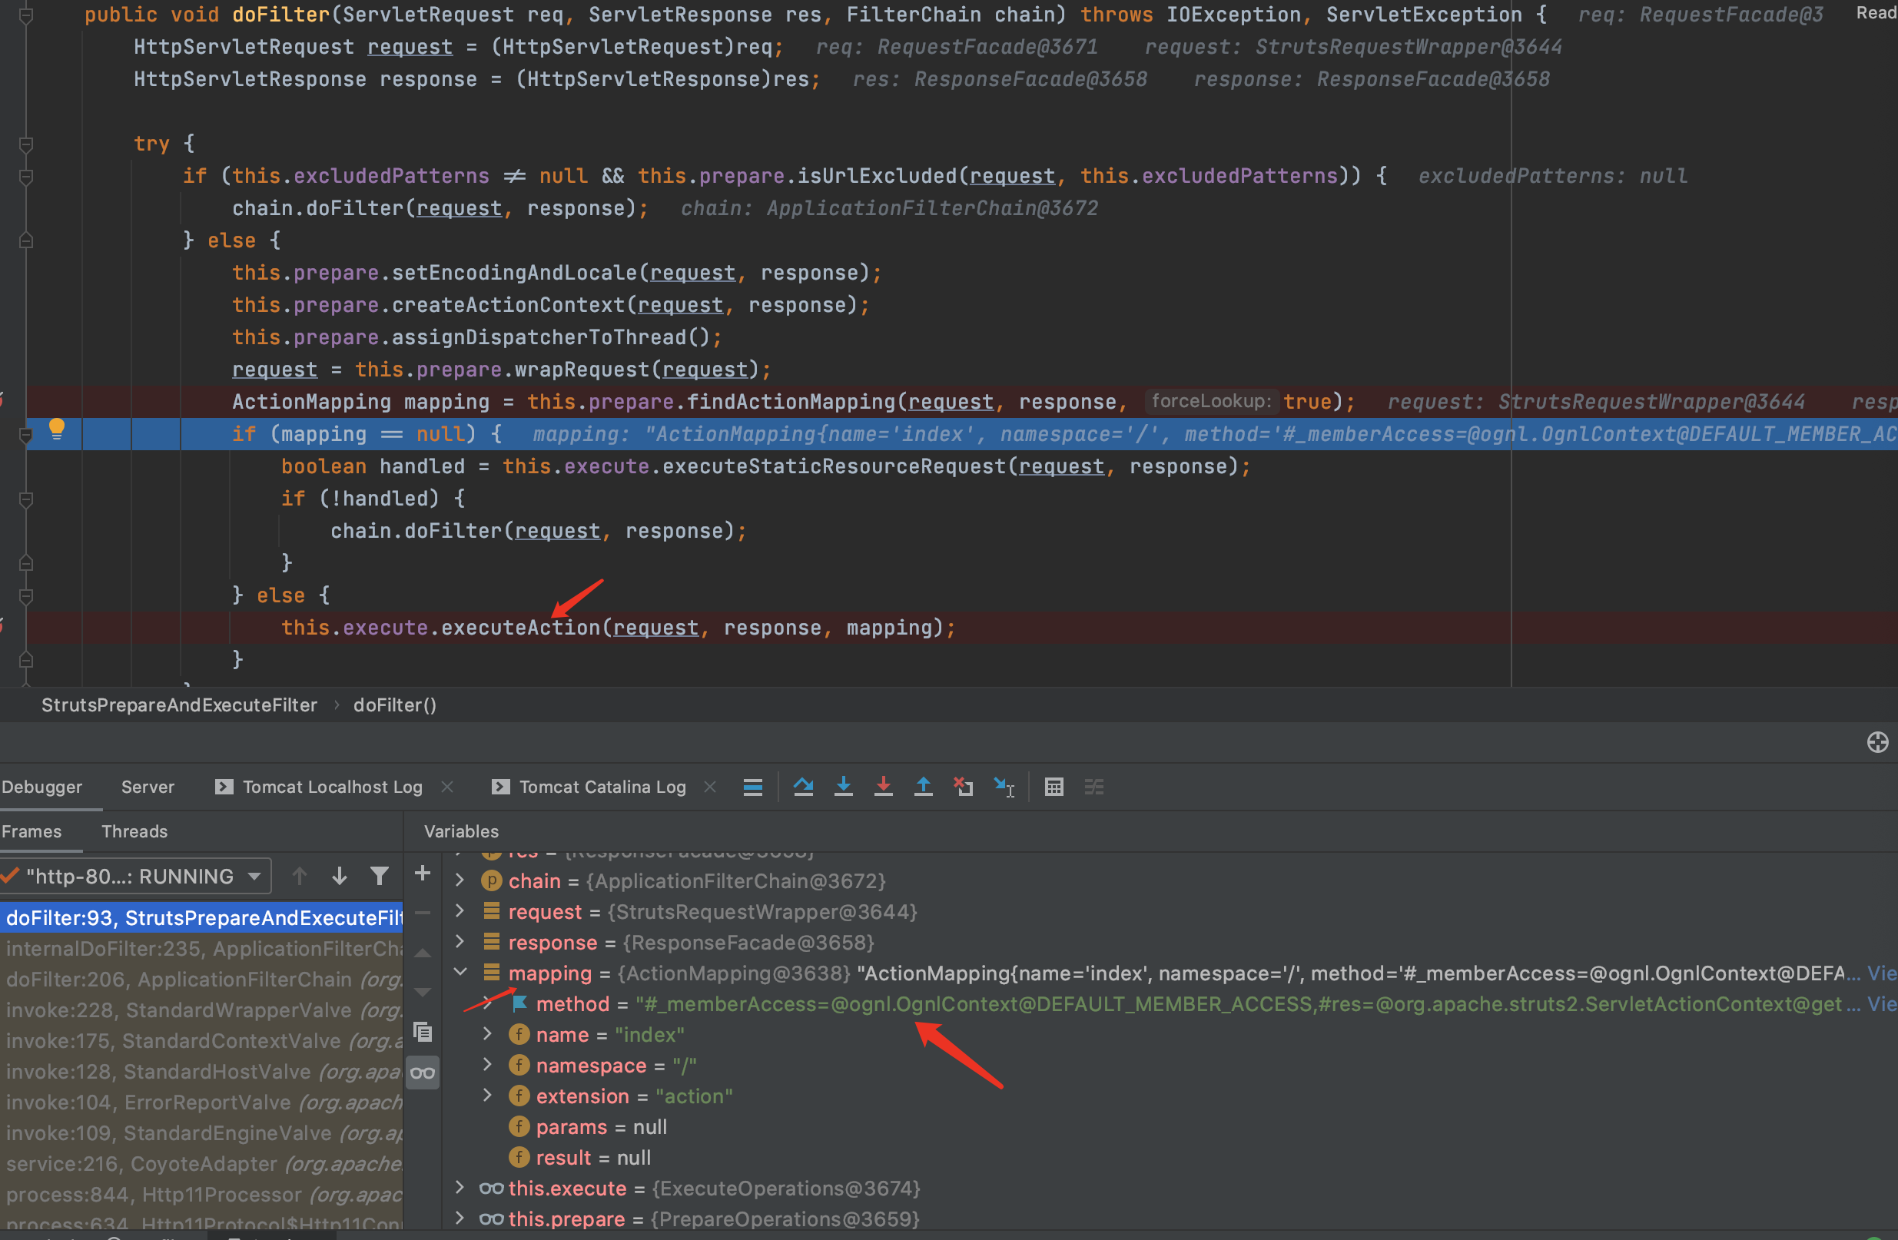This screenshot has height=1240, width=1898.
Task: Click the red Force Step Into icon
Action: pos(883,787)
